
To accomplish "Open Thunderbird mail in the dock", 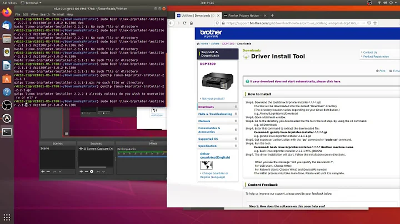I will coord(7,26).
